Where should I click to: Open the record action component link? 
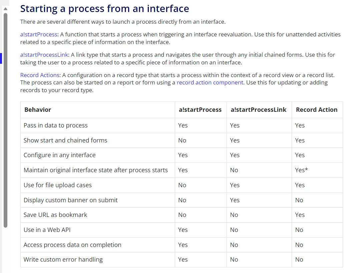coord(210,83)
